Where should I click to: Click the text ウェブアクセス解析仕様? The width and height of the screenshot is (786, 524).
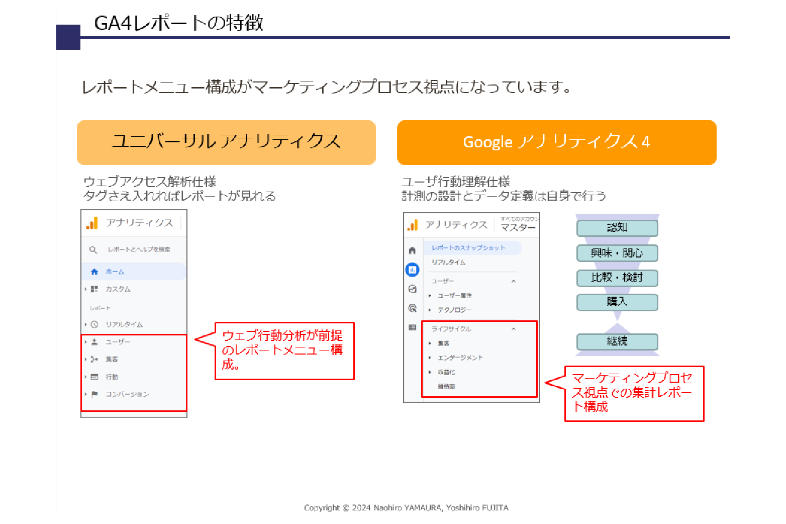point(150,182)
